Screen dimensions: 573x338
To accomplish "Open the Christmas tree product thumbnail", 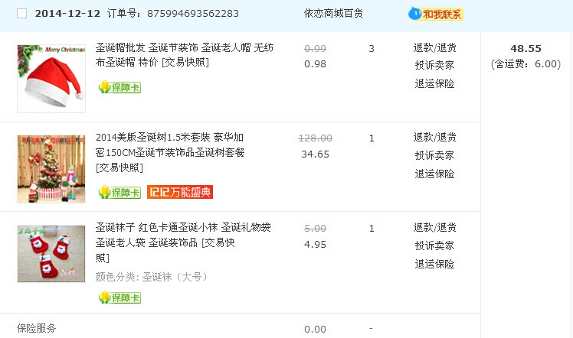I will pyautogui.click(x=51, y=169).
